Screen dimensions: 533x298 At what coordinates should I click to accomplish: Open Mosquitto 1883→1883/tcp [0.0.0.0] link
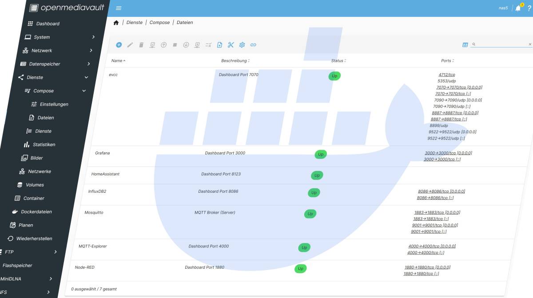click(x=437, y=213)
